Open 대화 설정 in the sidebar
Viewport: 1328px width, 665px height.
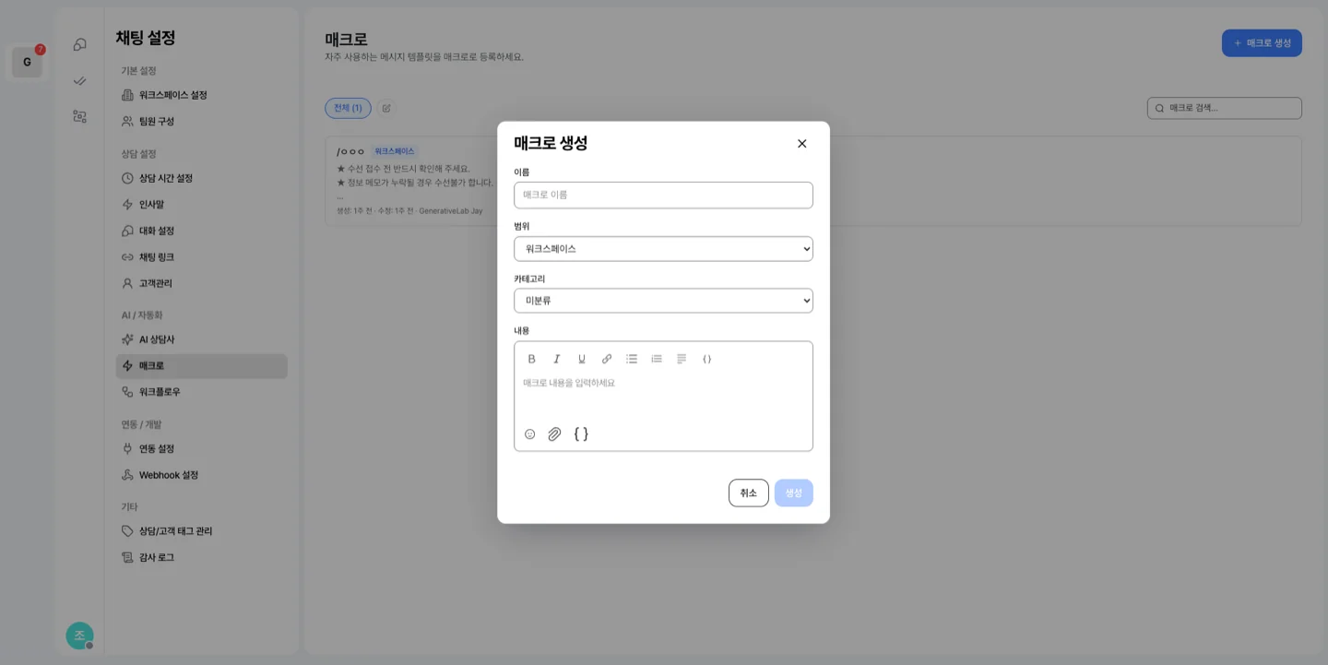coord(201,231)
